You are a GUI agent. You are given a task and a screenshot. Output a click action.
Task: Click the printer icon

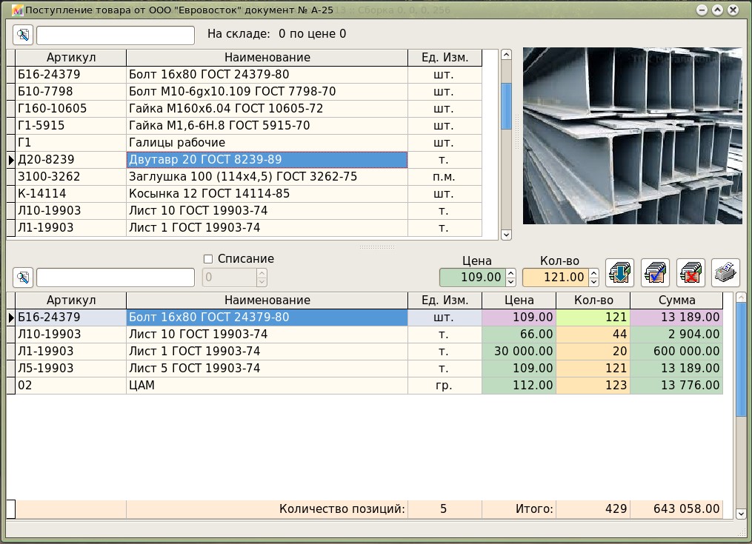[725, 273]
